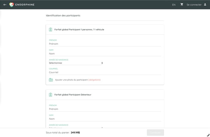
Task: Click pass badge icon for Participant Détenteur
Action: coord(50,95)
